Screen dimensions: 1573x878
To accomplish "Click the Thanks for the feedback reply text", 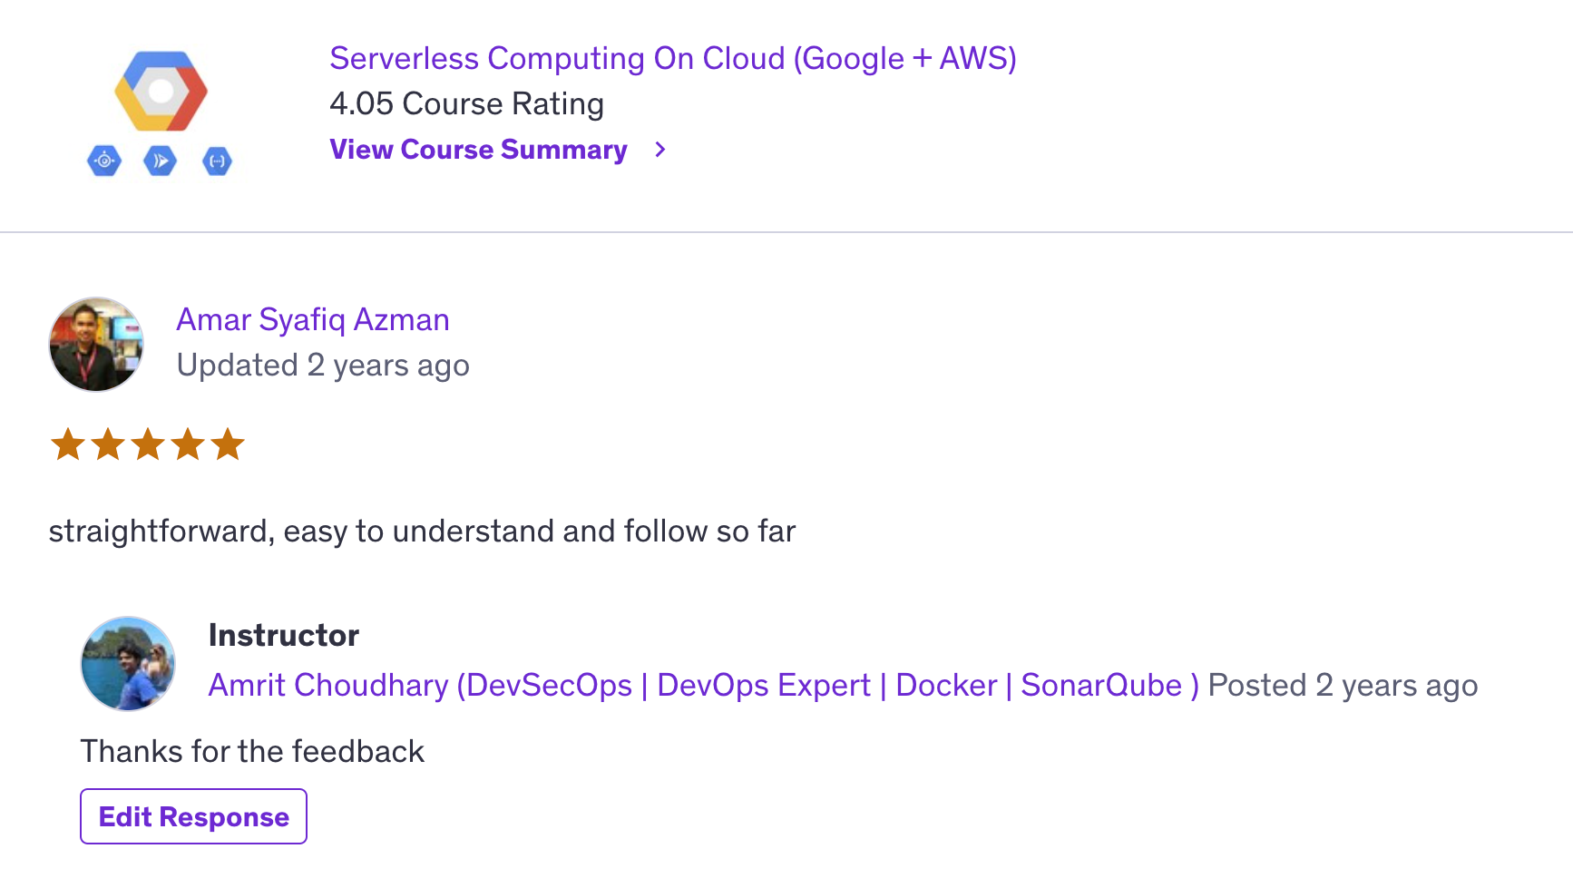I will [252, 751].
